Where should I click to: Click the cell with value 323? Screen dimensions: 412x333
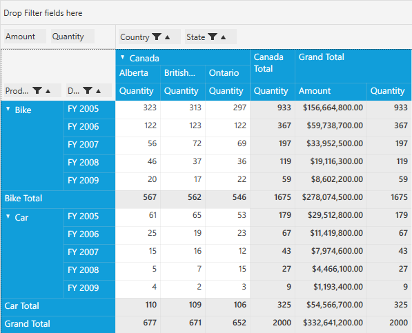click(138, 110)
